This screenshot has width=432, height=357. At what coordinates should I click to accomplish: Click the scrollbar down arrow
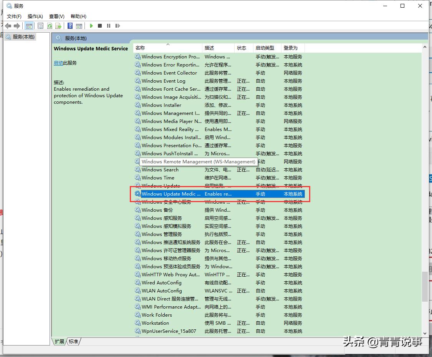click(x=425, y=333)
